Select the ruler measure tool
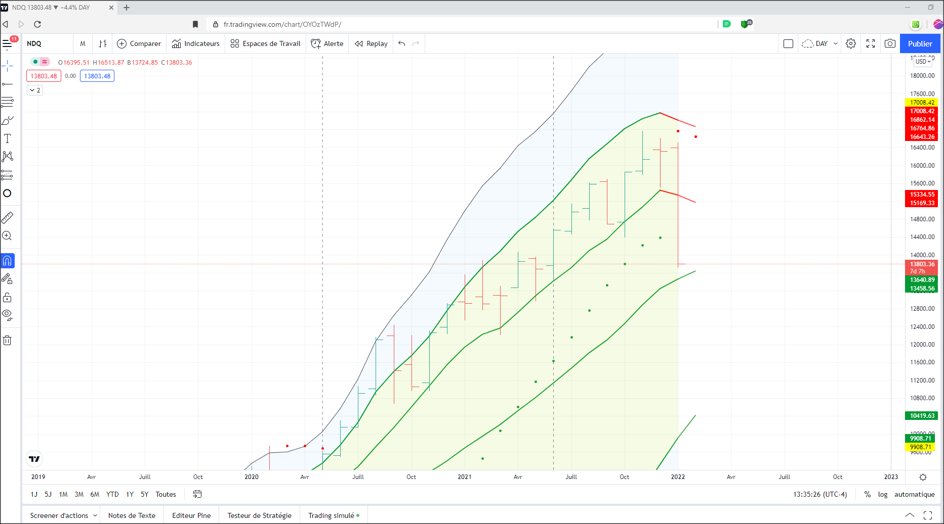Image resolution: width=944 pixels, height=524 pixels. tap(8, 217)
